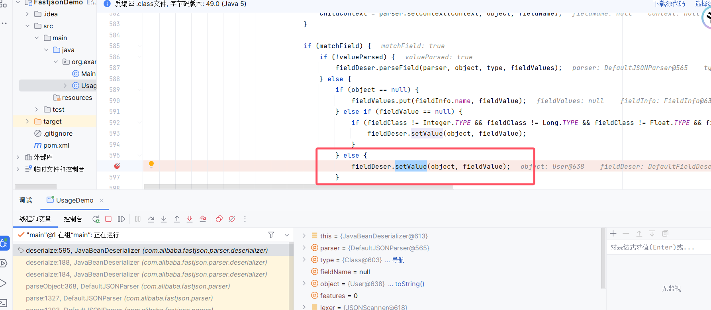711x310 pixels.
Task: Select stack frame parseObject:368
Action: 151,286
